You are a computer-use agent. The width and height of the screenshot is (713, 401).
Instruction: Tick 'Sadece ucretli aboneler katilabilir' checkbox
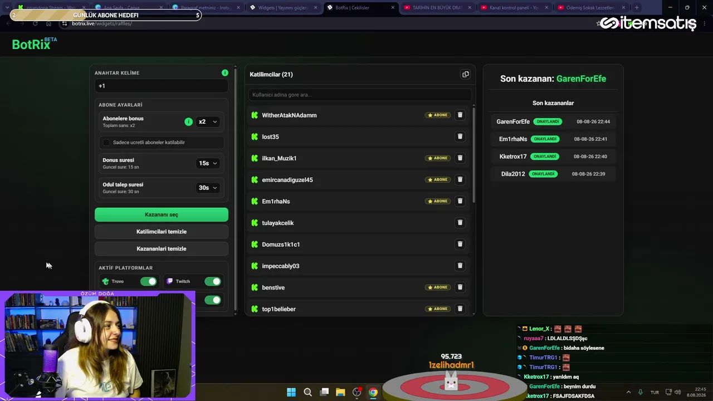106,143
